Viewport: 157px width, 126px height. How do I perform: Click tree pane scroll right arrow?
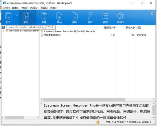pyautogui.click(x=37, y=117)
